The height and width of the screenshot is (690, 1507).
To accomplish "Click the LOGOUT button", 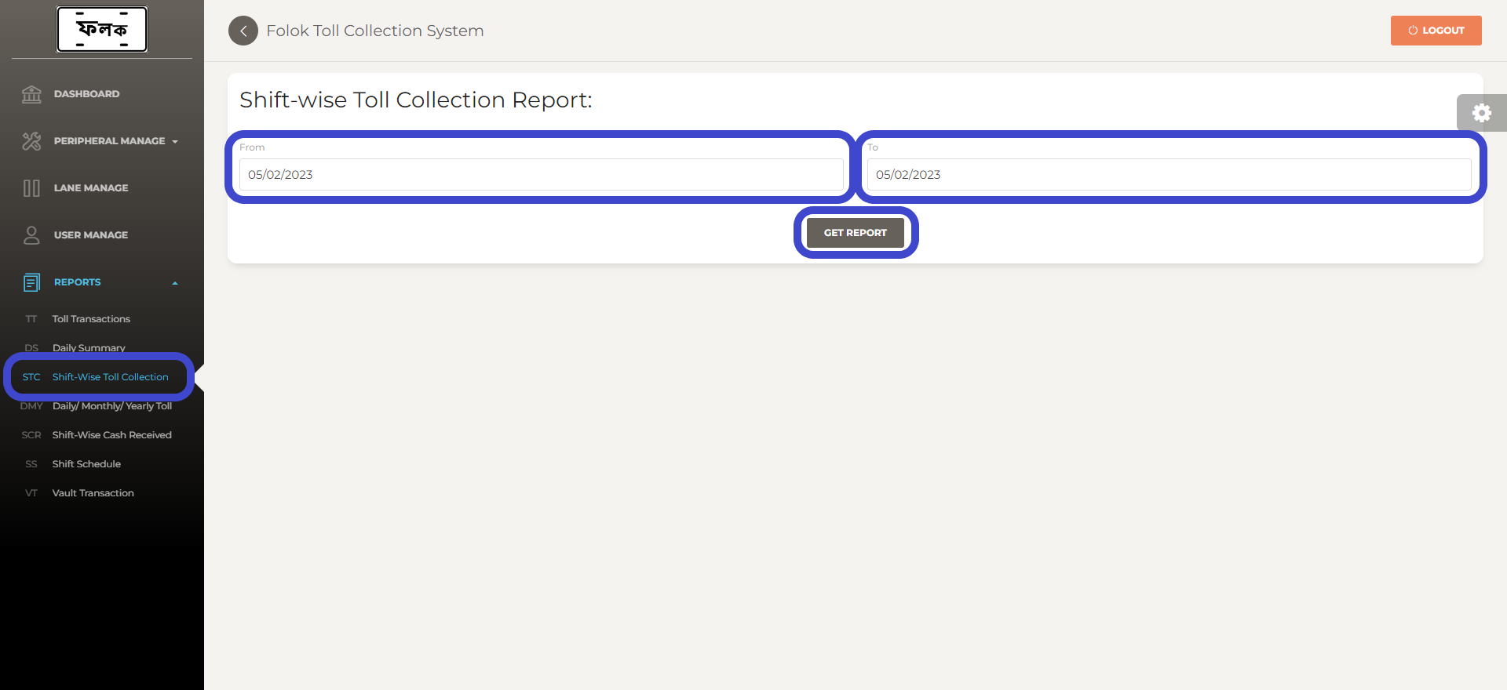I will pyautogui.click(x=1436, y=31).
